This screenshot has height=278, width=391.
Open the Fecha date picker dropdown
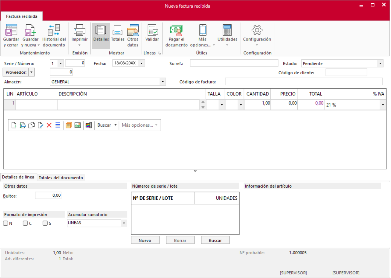[x=142, y=63]
